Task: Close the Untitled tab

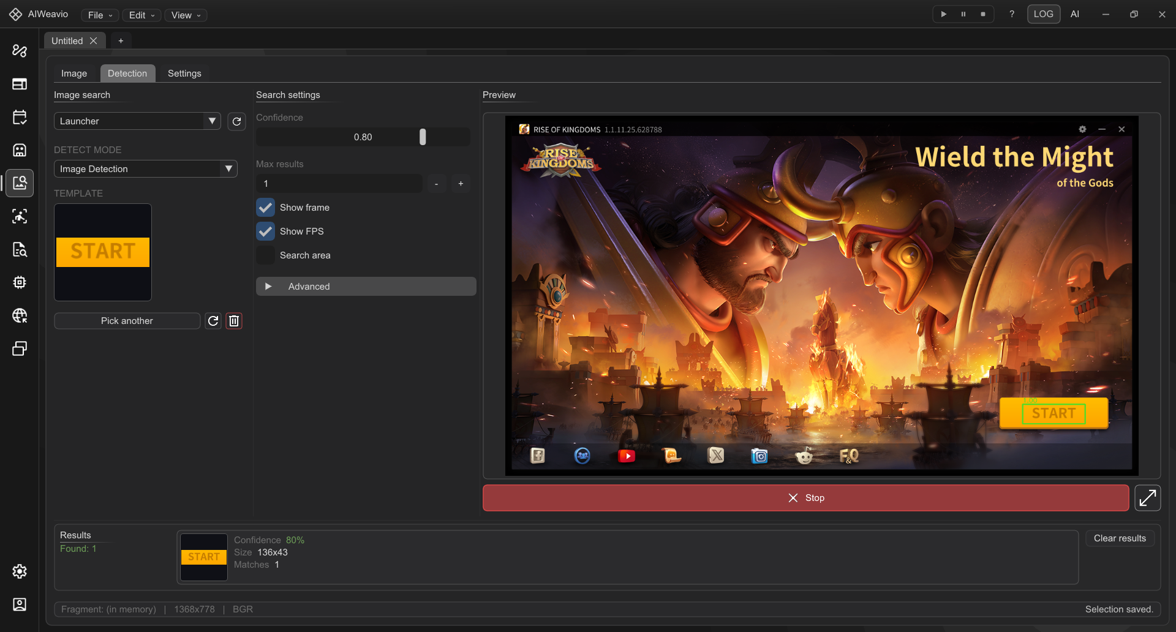Action: point(93,41)
